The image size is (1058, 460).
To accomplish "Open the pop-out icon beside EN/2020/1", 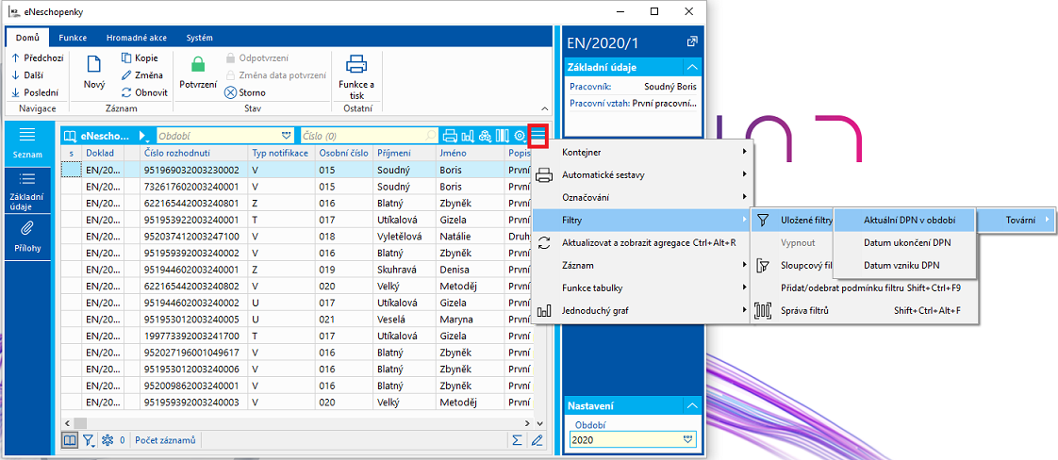I will [x=691, y=41].
